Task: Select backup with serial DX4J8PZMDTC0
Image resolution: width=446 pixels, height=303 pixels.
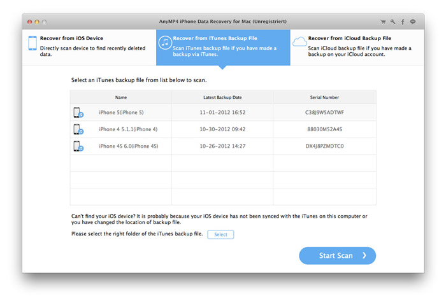Action: 324,146
